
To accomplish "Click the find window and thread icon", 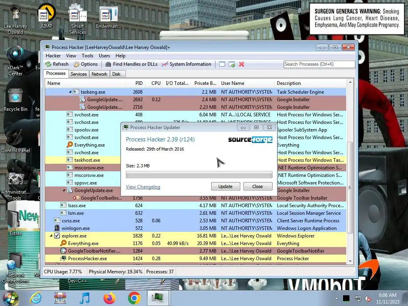I will tap(231, 64).
